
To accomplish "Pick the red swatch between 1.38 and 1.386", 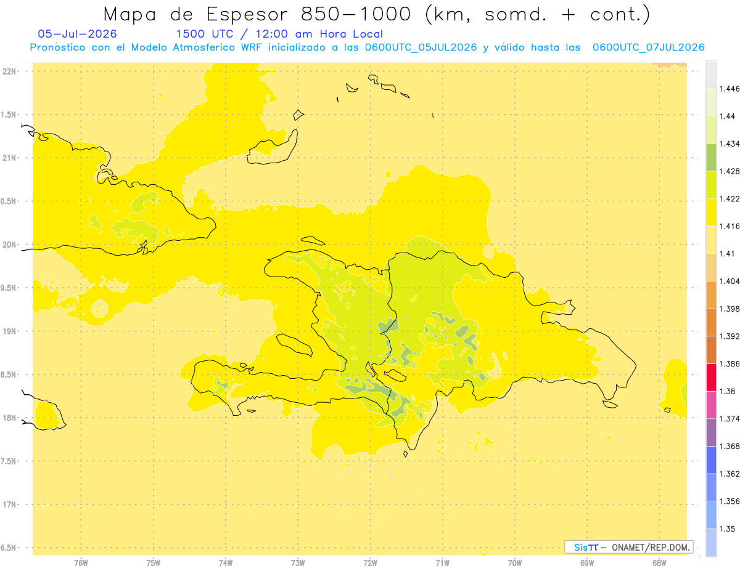I will [711, 377].
